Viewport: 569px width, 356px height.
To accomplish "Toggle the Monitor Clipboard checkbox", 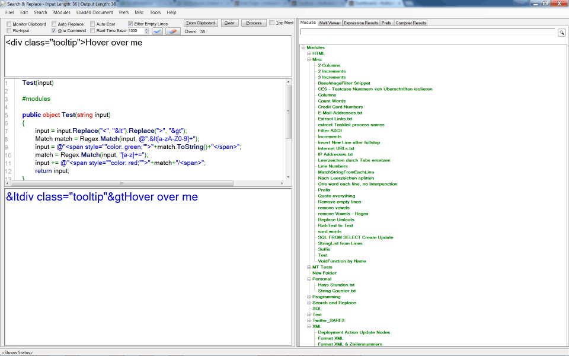I will coord(9,24).
